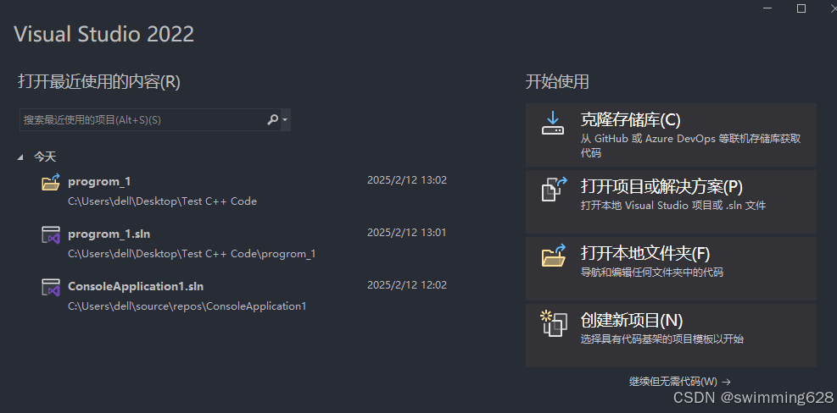Click the magnifier search icon
Viewport: 837px width, 413px height.
[x=272, y=120]
